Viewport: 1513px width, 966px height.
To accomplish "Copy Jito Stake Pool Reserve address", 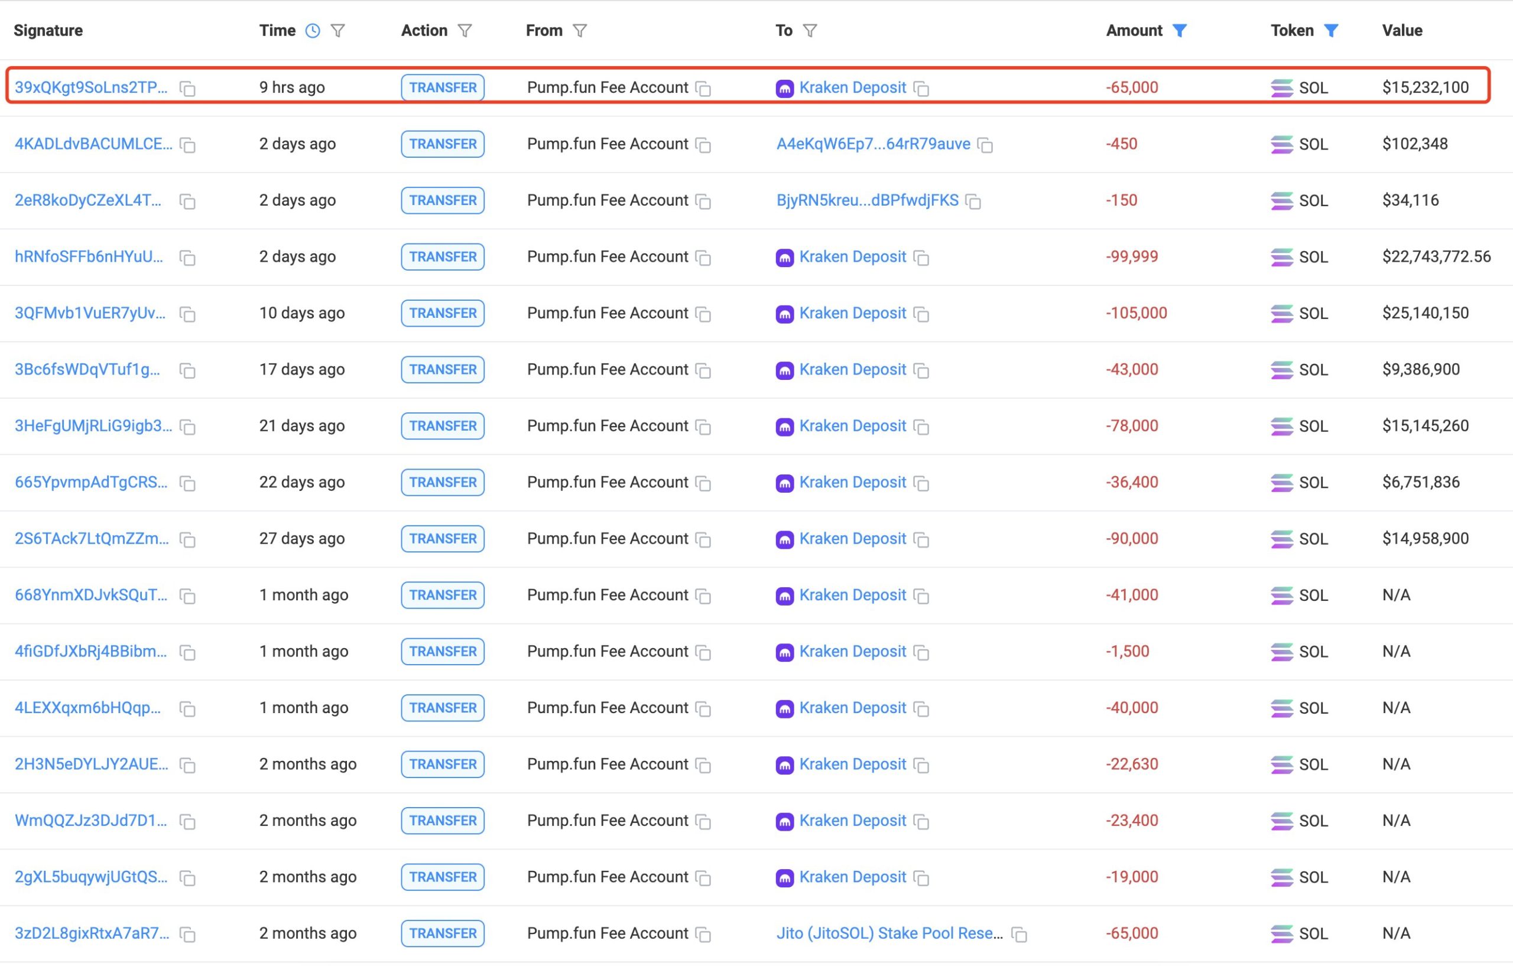I will click(x=1019, y=935).
